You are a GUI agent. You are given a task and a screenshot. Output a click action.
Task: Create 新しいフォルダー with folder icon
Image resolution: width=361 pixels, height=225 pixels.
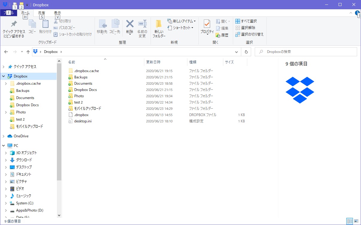pyautogui.click(x=159, y=24)
